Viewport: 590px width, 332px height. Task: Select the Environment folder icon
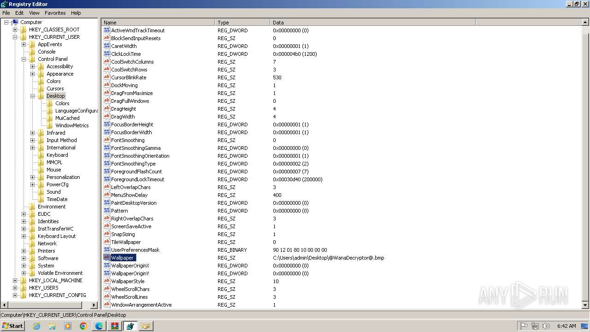(x=32, y=207)
